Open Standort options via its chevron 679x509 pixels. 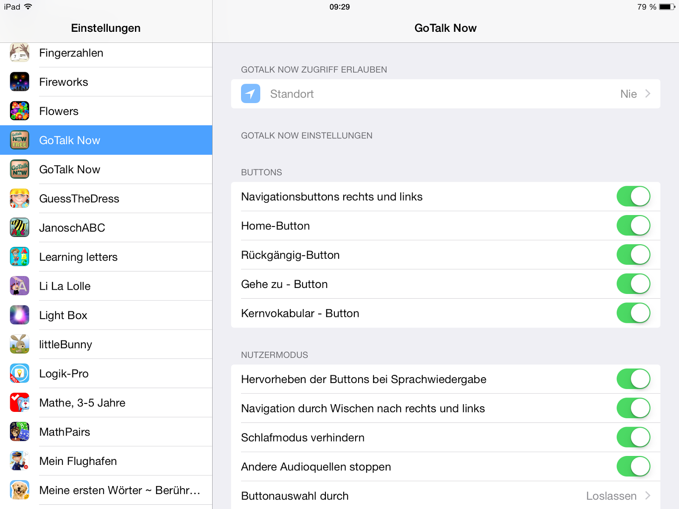point(648,94)
